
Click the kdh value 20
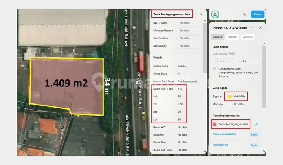[179, 119]
